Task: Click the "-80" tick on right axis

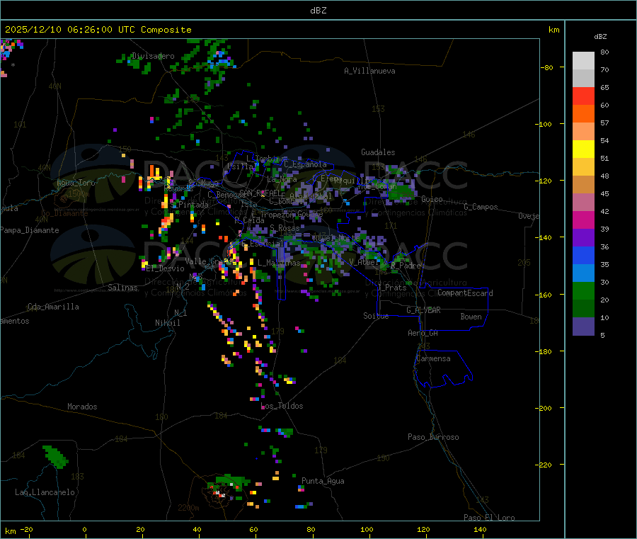Action: pos(547,67)
